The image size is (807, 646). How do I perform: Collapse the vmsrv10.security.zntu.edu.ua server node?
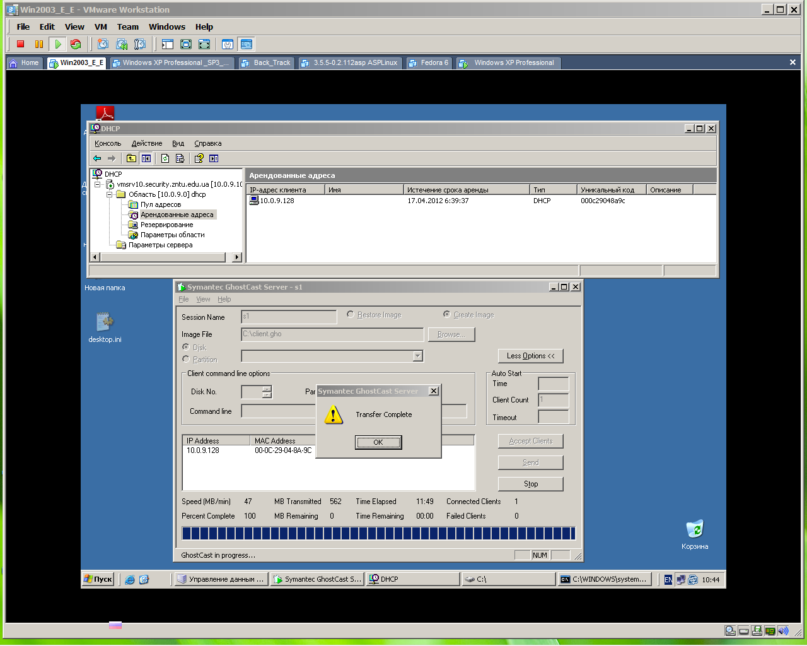point(98,185)
